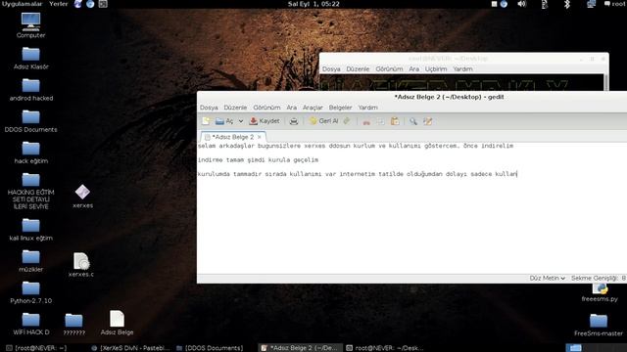Select the ??????? folder icon

pyautogui.click(x=74, y=324)
